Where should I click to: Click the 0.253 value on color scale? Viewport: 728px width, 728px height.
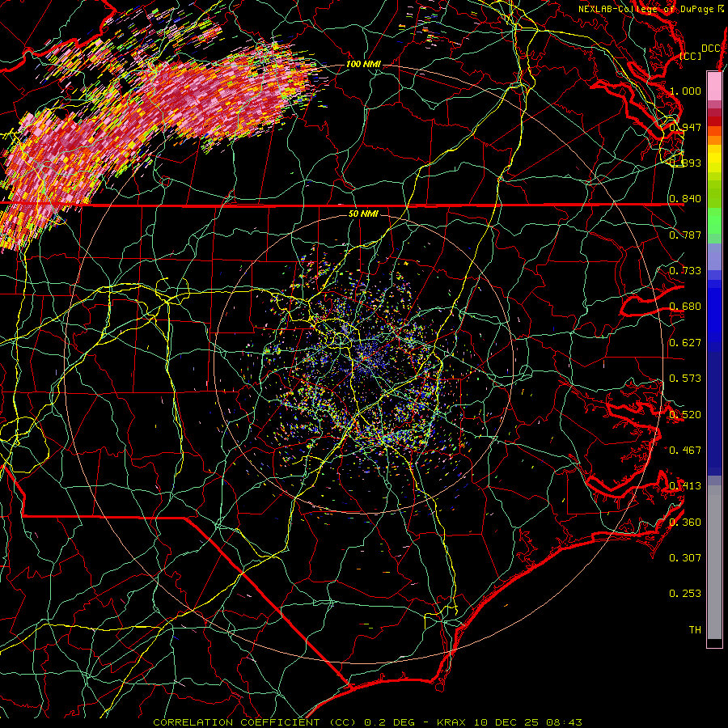pyautogui.click(x=685, y=594)
